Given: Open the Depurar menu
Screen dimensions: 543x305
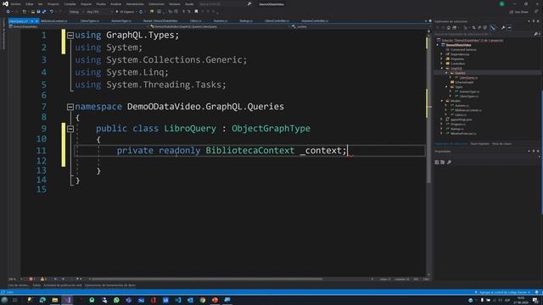Looking at the screenshot, I should coord(86,4).
